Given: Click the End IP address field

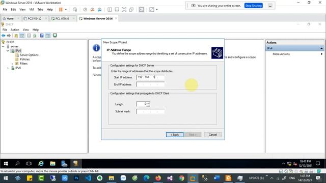Looking at the screenshot, I should pyautogui.click(x=150, y=84).
